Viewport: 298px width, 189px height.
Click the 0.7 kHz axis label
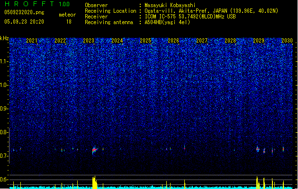(x=4, y=156)
